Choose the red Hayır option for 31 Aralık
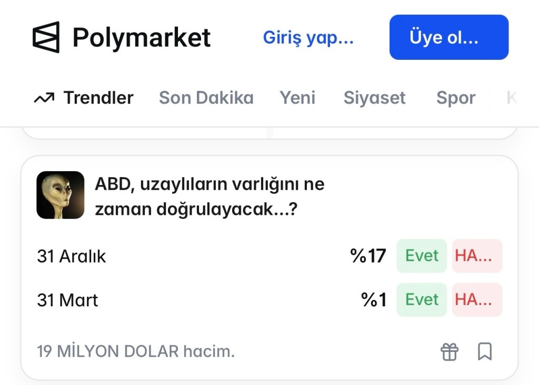 pyautogui.click(x=477, y=256)
